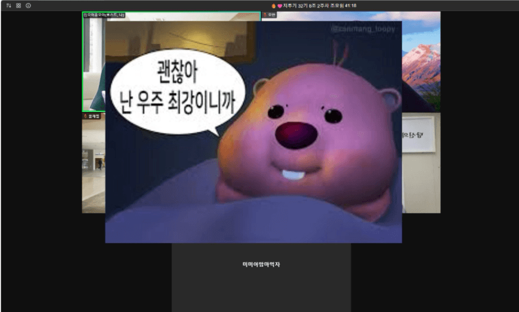Switch to grid gallery view icon
This screenshot has width=519, height=312.
coord(18,6)
